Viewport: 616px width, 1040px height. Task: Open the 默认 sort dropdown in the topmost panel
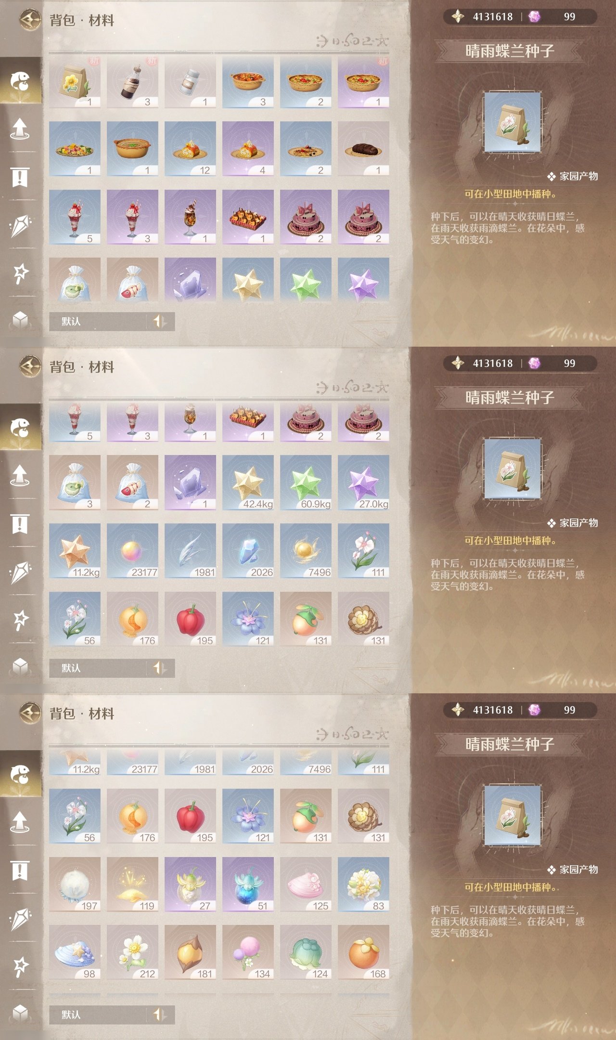[x=98, y=321]
